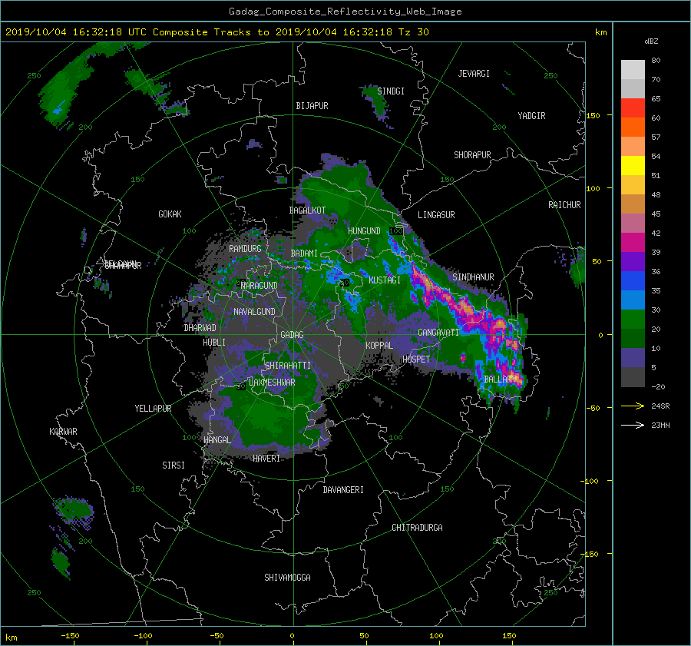The width and height of the screenshot is (691, 646).
Task: Select the BADAMI label
Action: 304,253
